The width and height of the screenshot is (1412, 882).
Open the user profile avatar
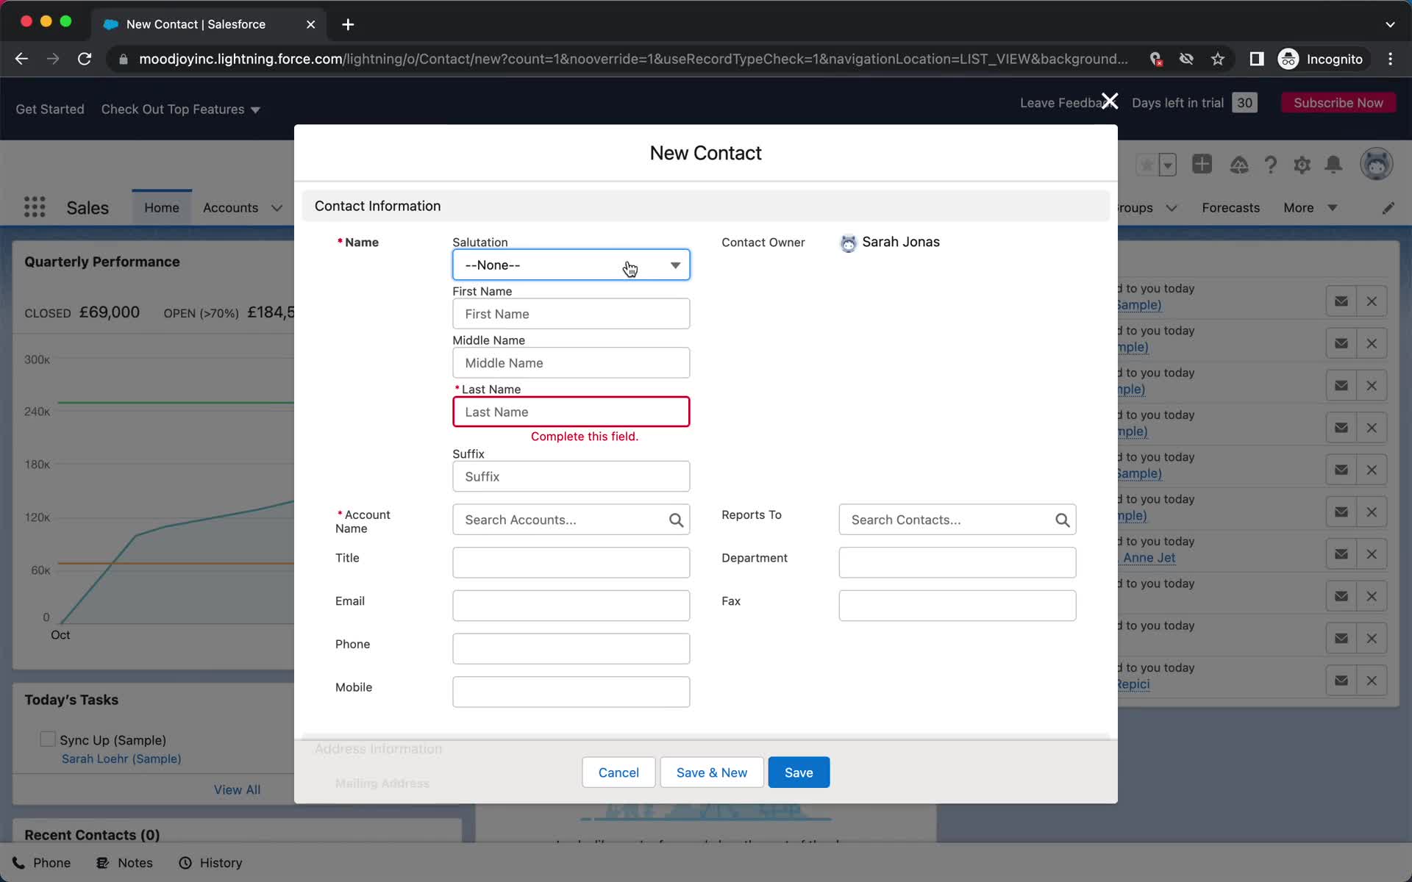[x=1376, y=164]
